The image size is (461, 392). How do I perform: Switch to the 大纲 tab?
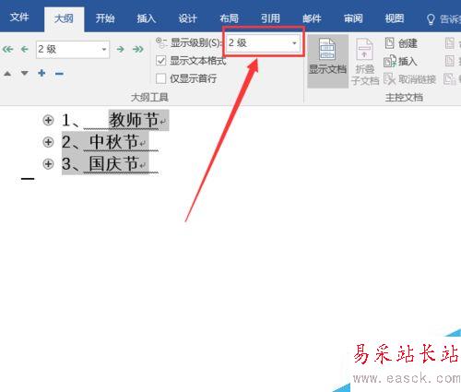click(x=64, y=18)
